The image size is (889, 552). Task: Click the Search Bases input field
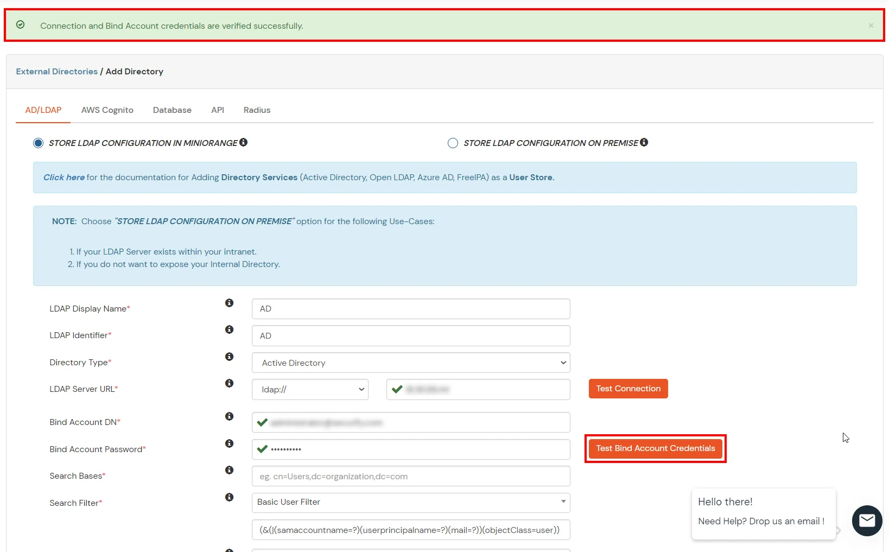click(x=411, y=477)
